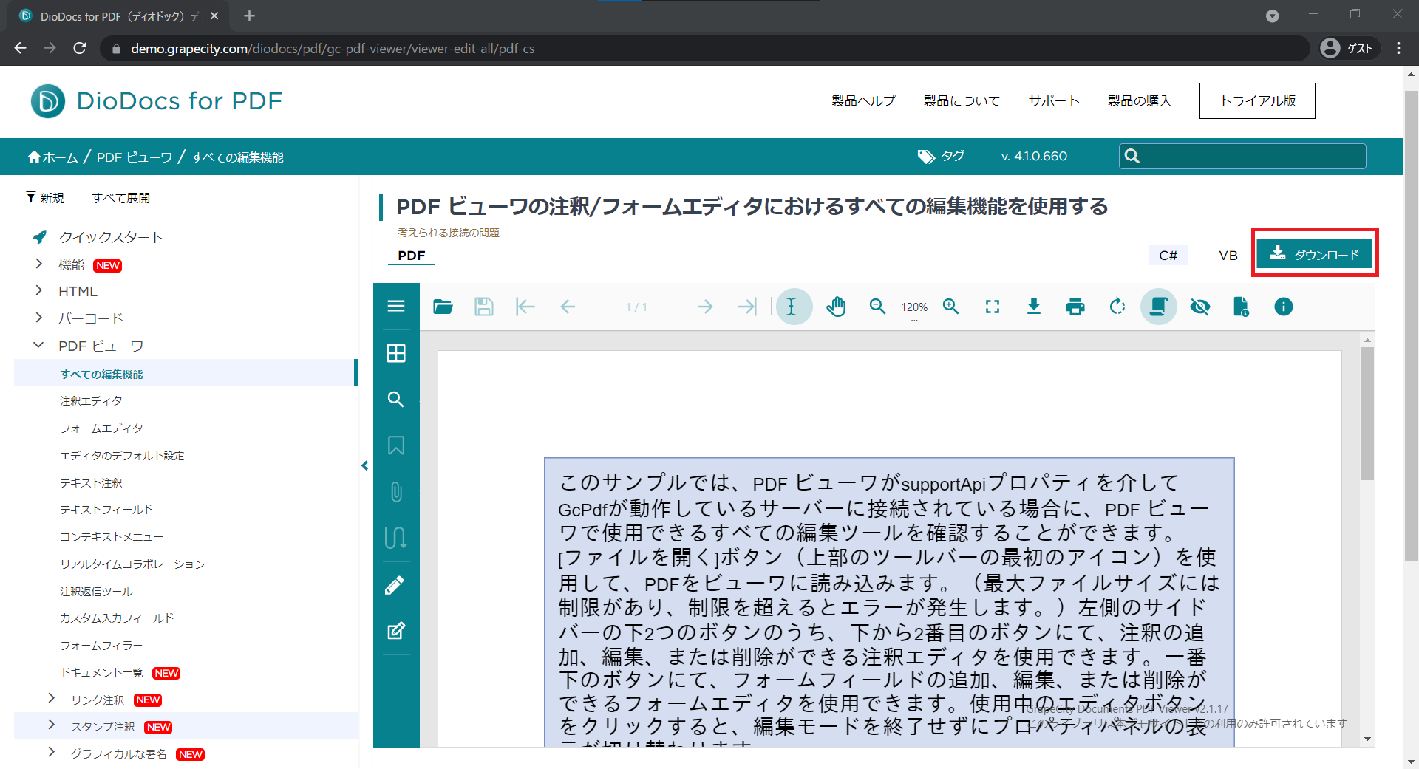The image size is (1419, 769).
Task: Select テキスト注釈 in the tree
Action: tap(91, 482)
